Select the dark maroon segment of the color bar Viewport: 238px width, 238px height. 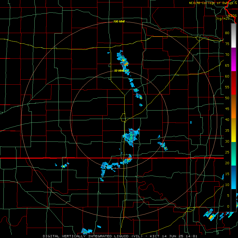pyautogui.click(x=234, y=77)
